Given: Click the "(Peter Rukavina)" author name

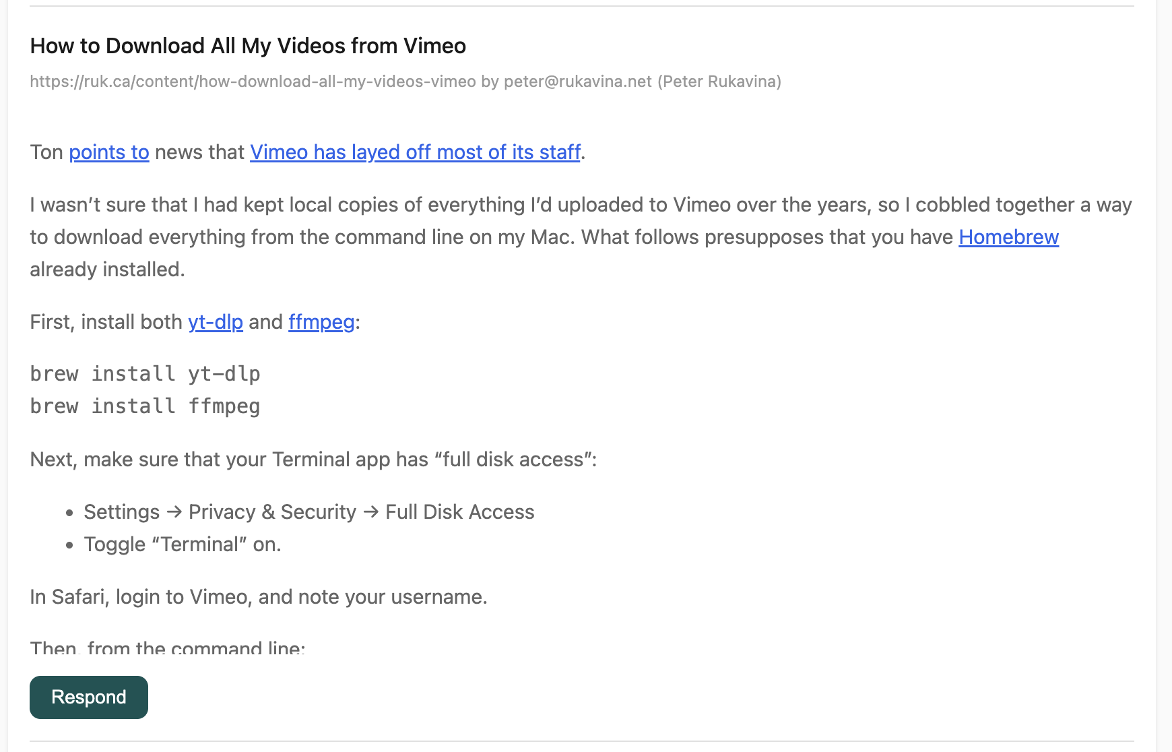Looking at the screenshot, I should click(719, 82).
